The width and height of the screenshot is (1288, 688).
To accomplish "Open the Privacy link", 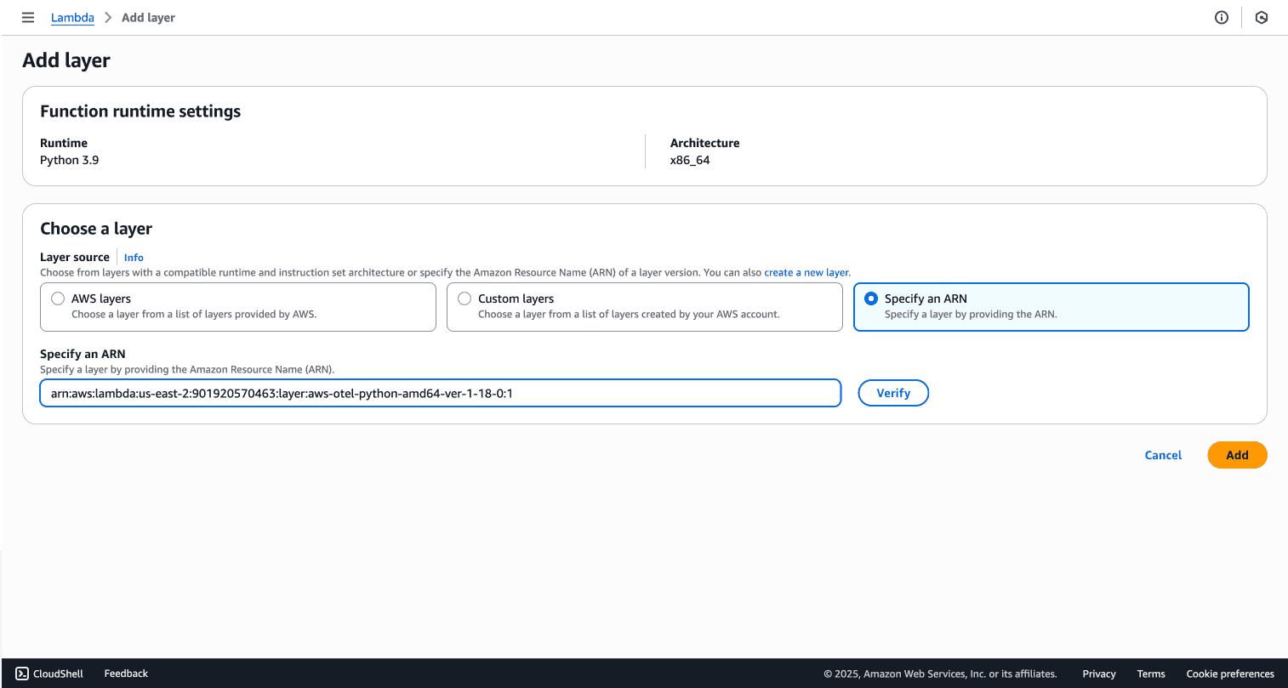I will [x=1098, y=673].
